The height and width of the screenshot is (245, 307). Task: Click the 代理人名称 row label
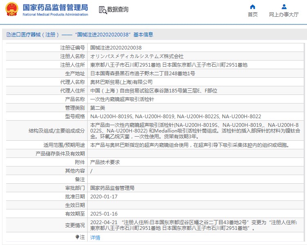[72, 82]
